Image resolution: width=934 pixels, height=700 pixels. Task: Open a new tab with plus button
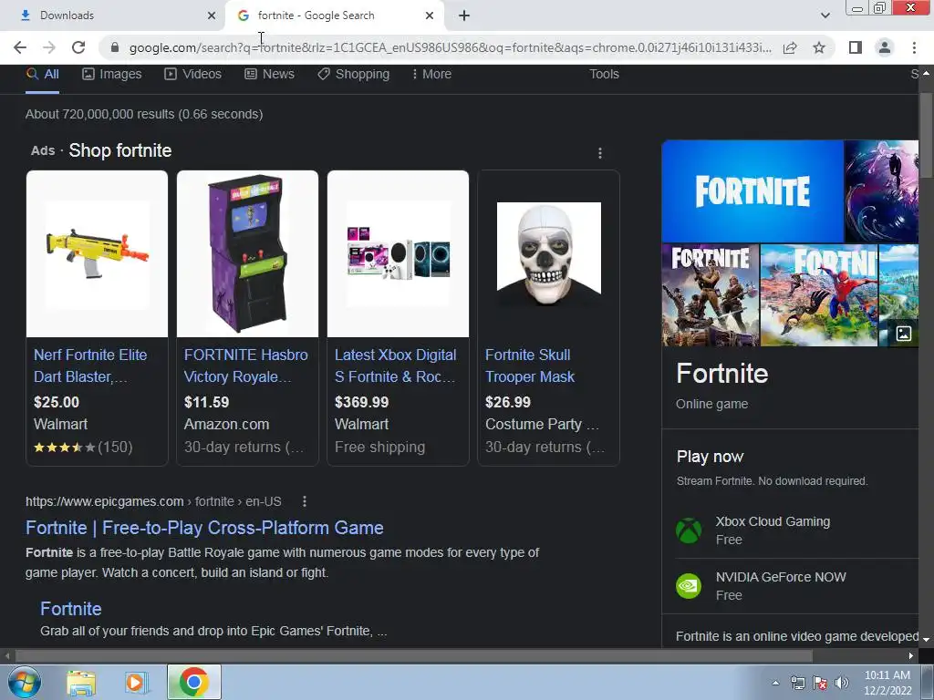pos(464,15)
